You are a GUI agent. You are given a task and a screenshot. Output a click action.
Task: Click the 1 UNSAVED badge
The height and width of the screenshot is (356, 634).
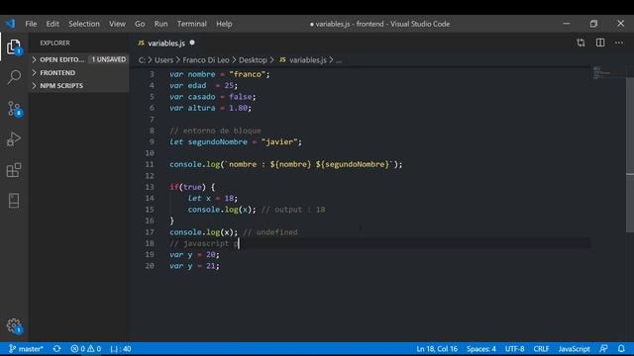pos(108,59)
